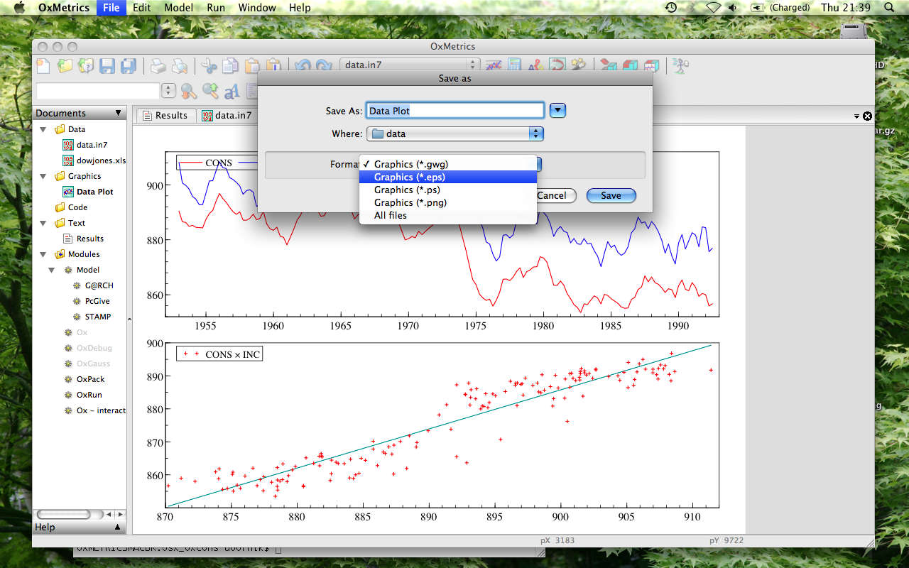Choose All files format option
Image resolution: width=909 pixels, height=568 pixels.
click(448, 215)
